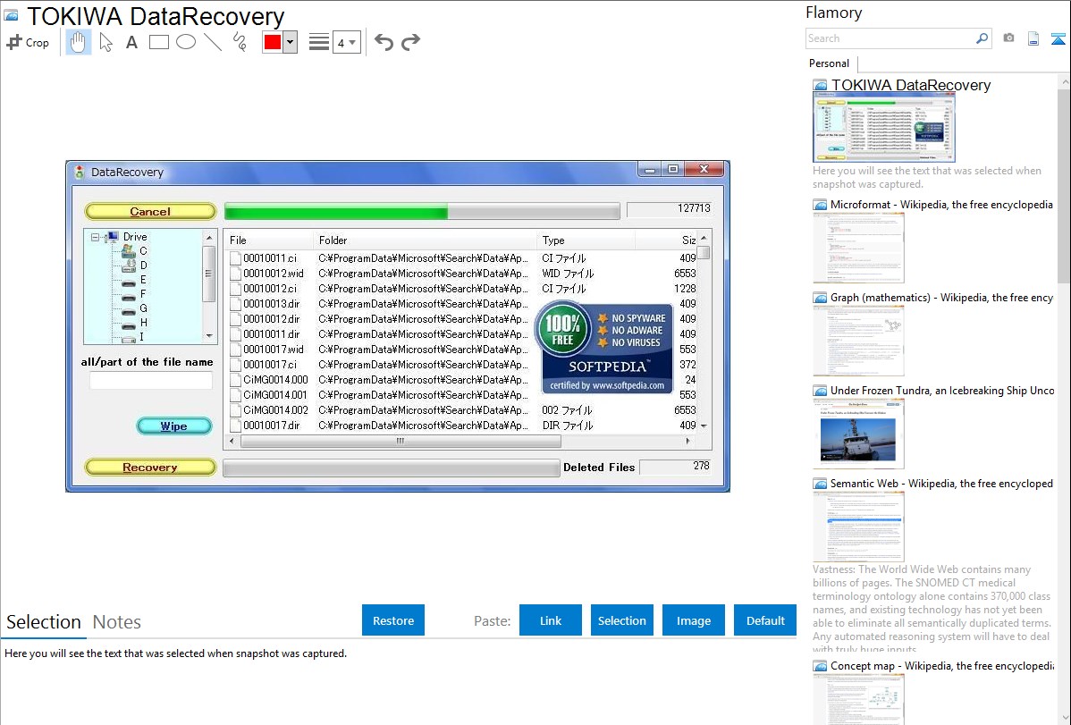
Task: Open the Semantic Web snapshot thumbnail
Action: [x=858, y=527]
